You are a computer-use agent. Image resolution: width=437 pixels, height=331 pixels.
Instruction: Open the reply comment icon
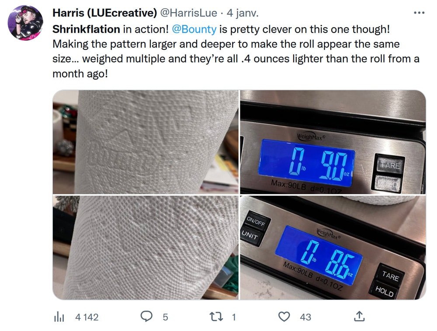[x=146, y=317]
